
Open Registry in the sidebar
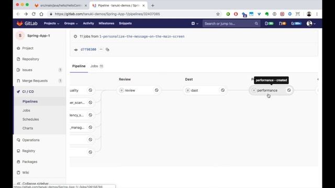[28, 151]
